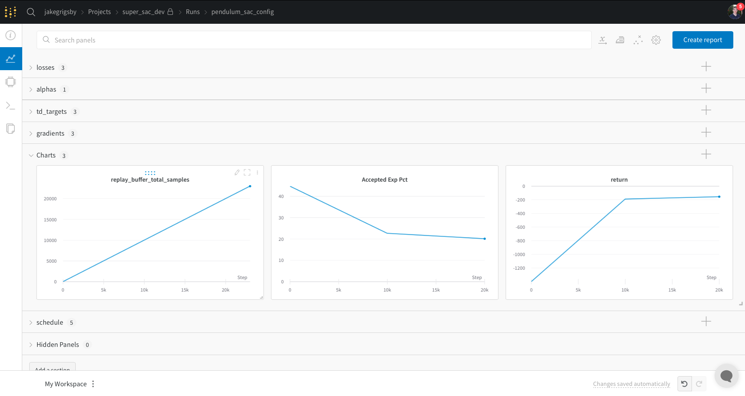Undo the last workspace change
The width and height of the screenshot is (745, 396).
pos(685,384)
